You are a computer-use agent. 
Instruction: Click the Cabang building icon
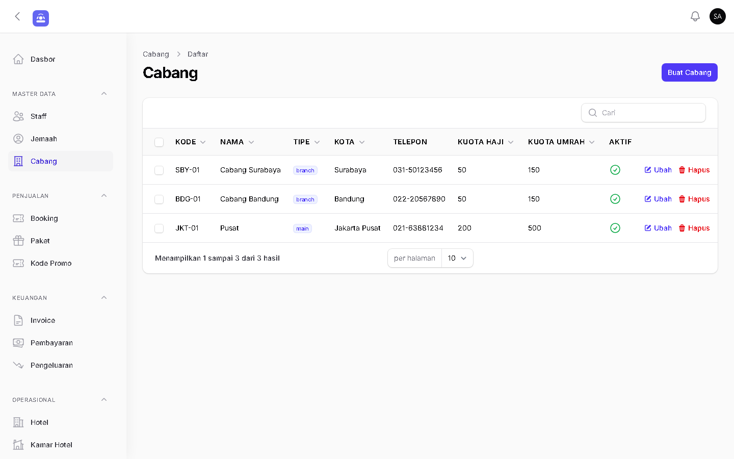(x=18, y=161)
